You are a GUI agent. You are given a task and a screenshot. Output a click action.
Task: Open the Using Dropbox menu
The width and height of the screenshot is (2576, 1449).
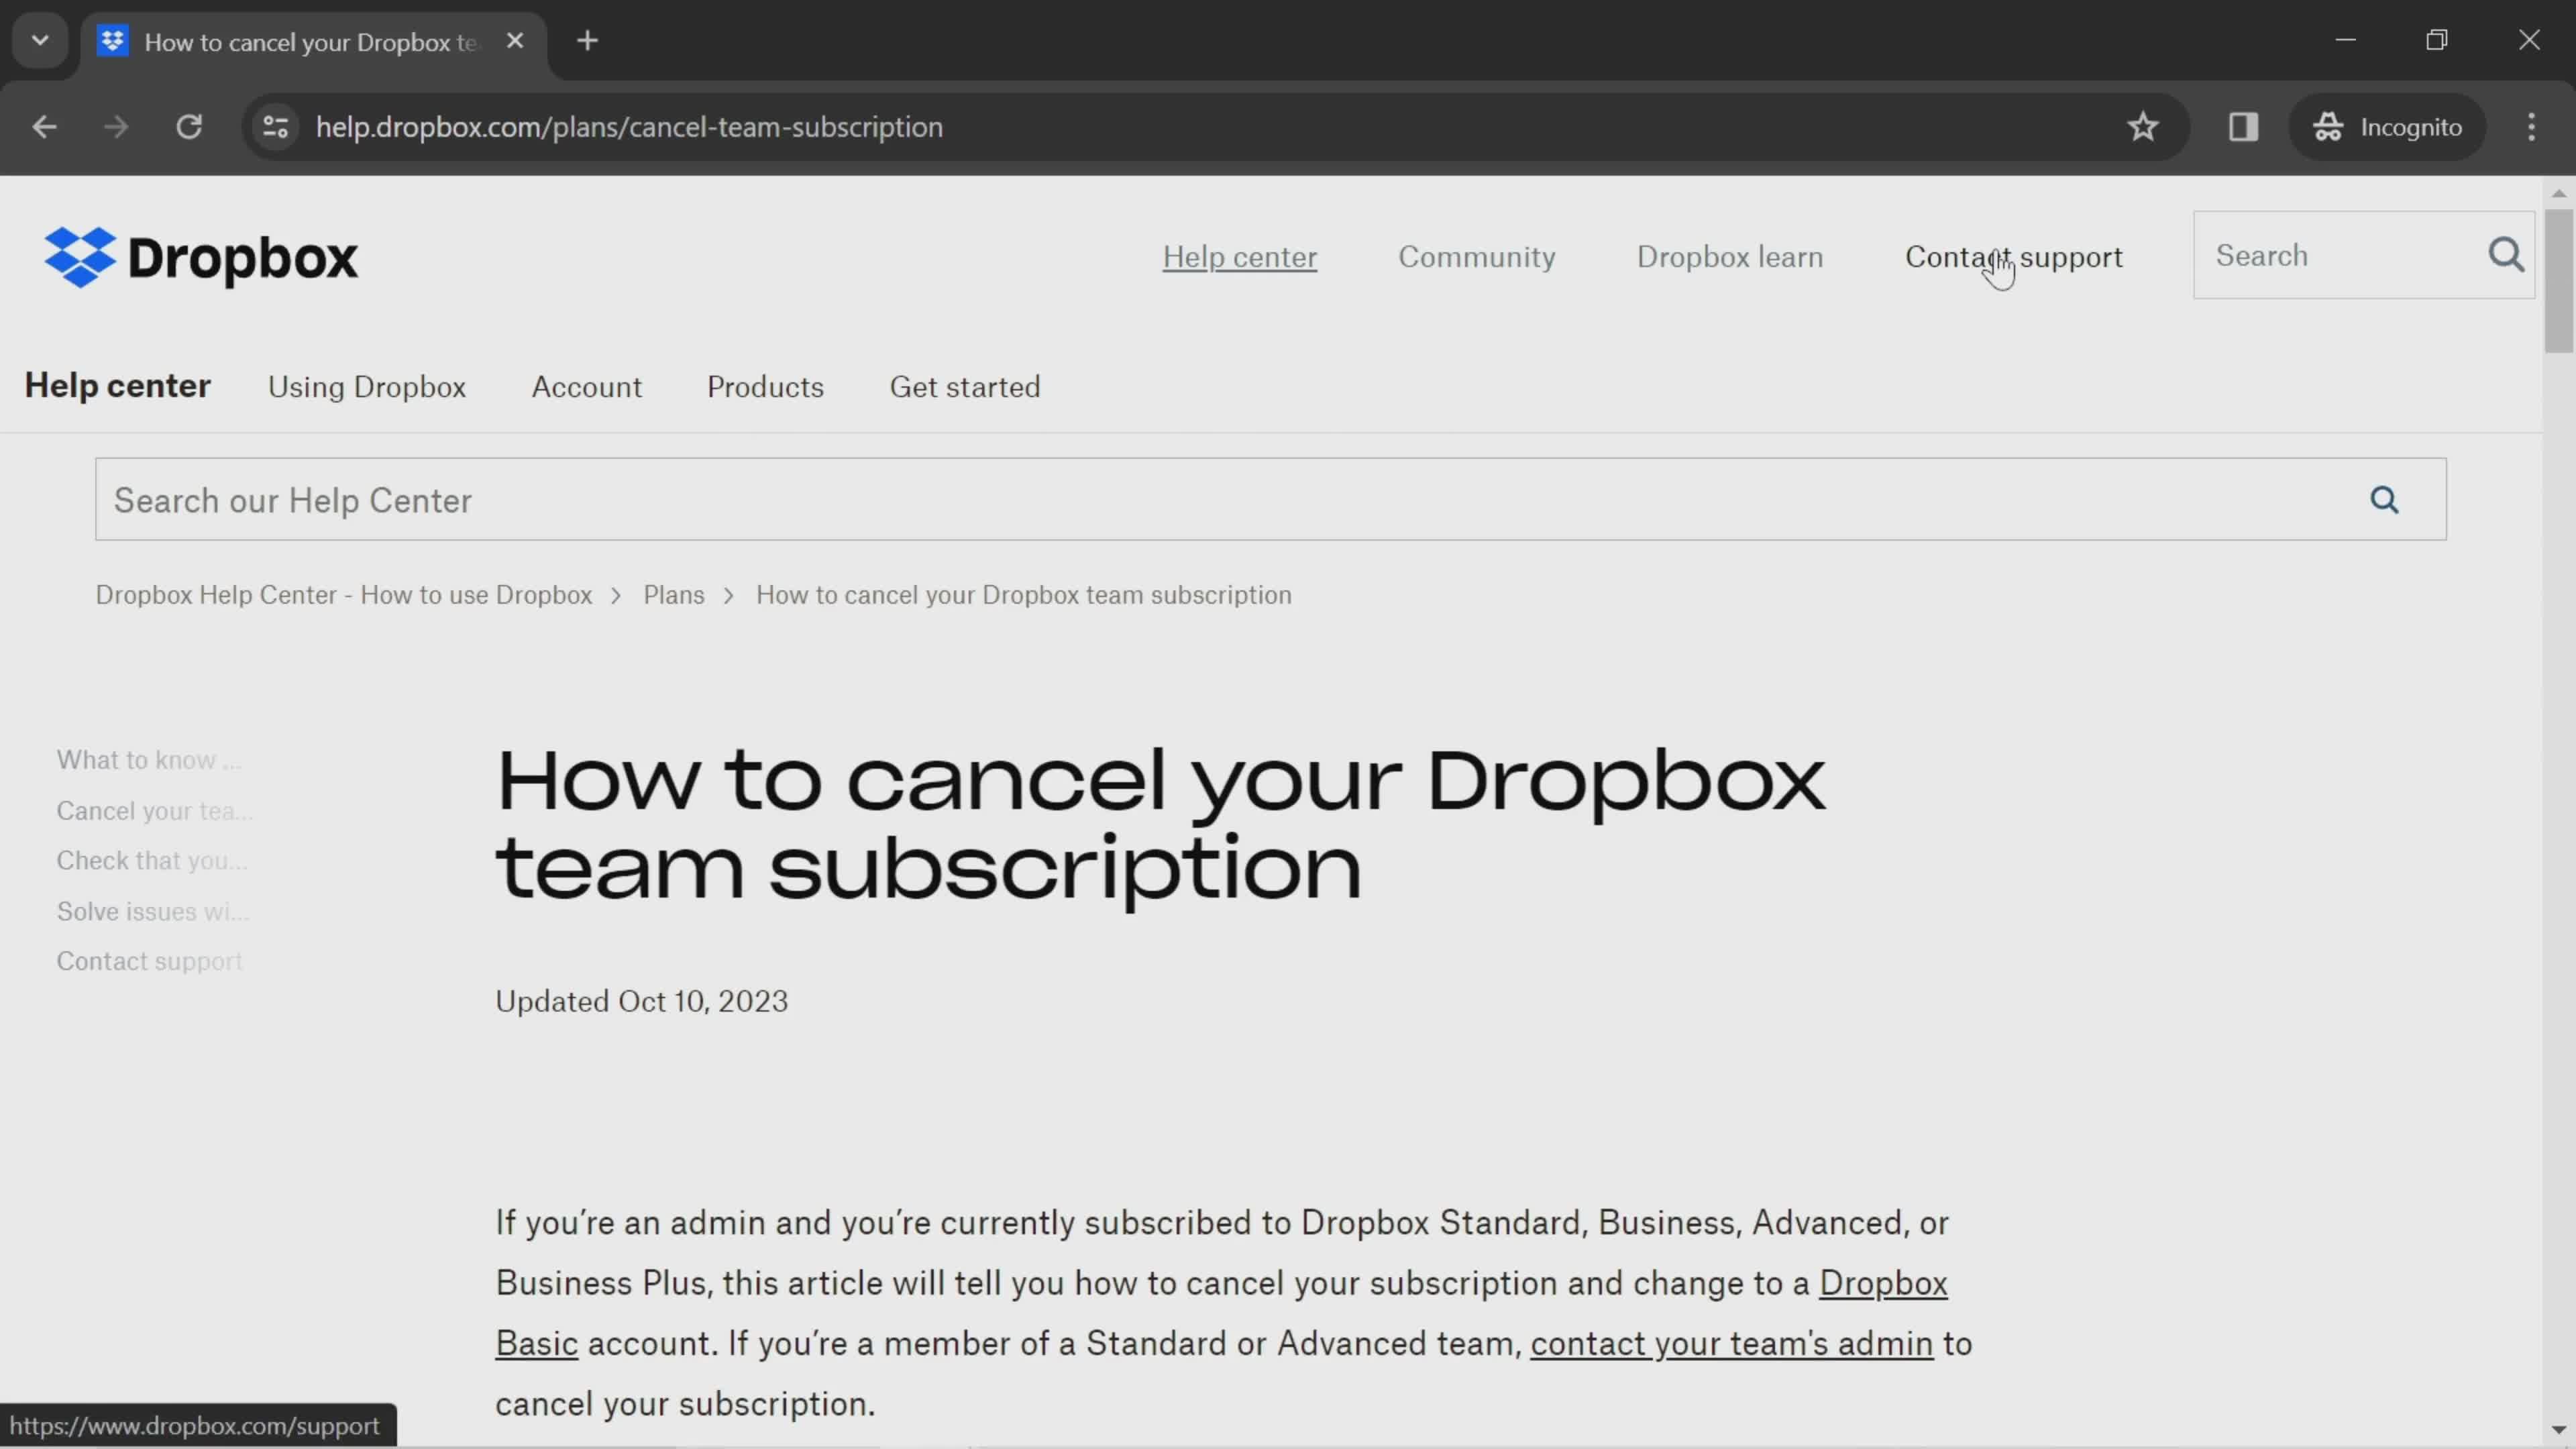point(367,387)
